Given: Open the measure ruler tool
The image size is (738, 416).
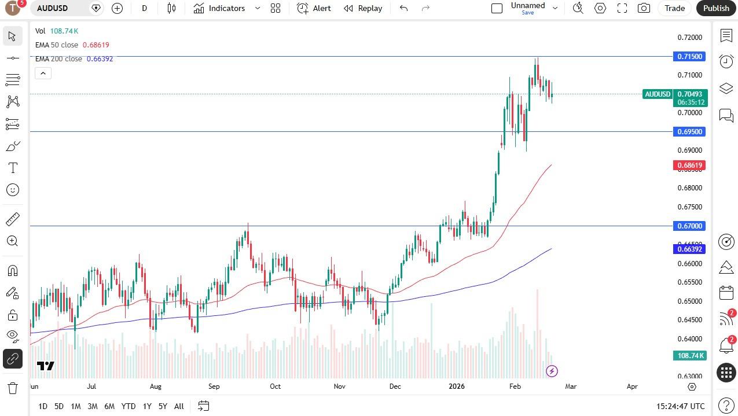Looking at the screenshot, I should (13, 219).
